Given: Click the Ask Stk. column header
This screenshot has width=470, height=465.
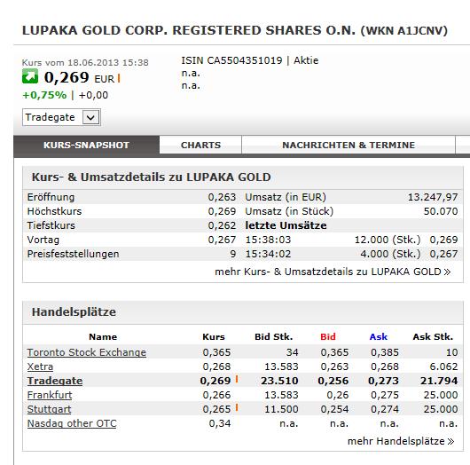Looking at the screenshot, I should tap(433, 337).
